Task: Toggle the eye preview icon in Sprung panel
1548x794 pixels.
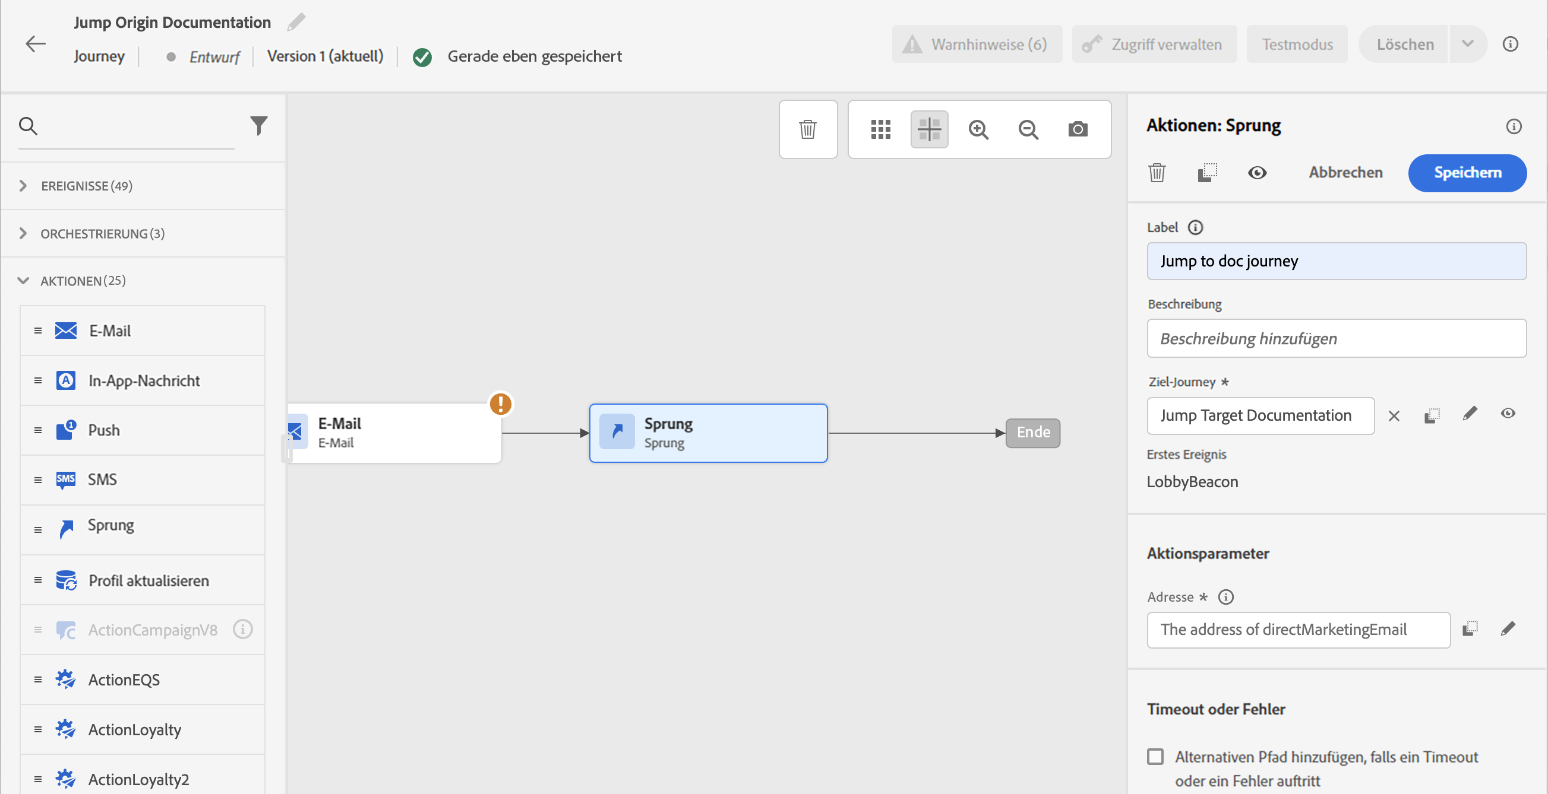Action: tap(1256, 173)
